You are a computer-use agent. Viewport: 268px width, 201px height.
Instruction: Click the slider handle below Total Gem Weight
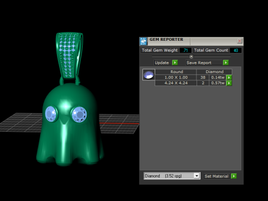[191, 56]
